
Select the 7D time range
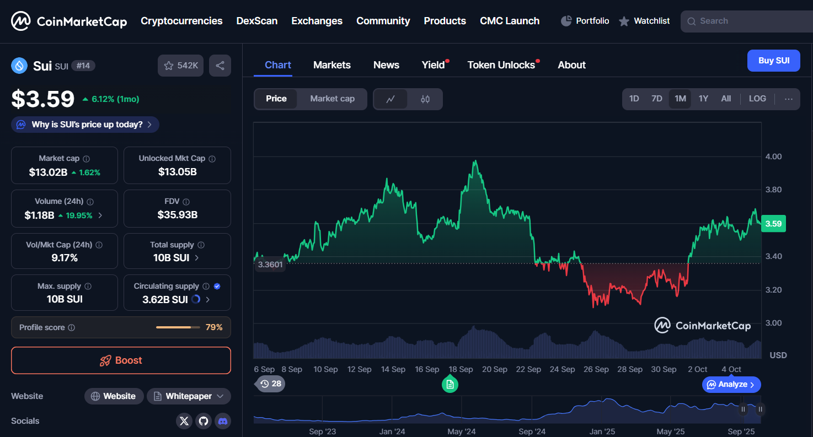(x=656, y=99)
